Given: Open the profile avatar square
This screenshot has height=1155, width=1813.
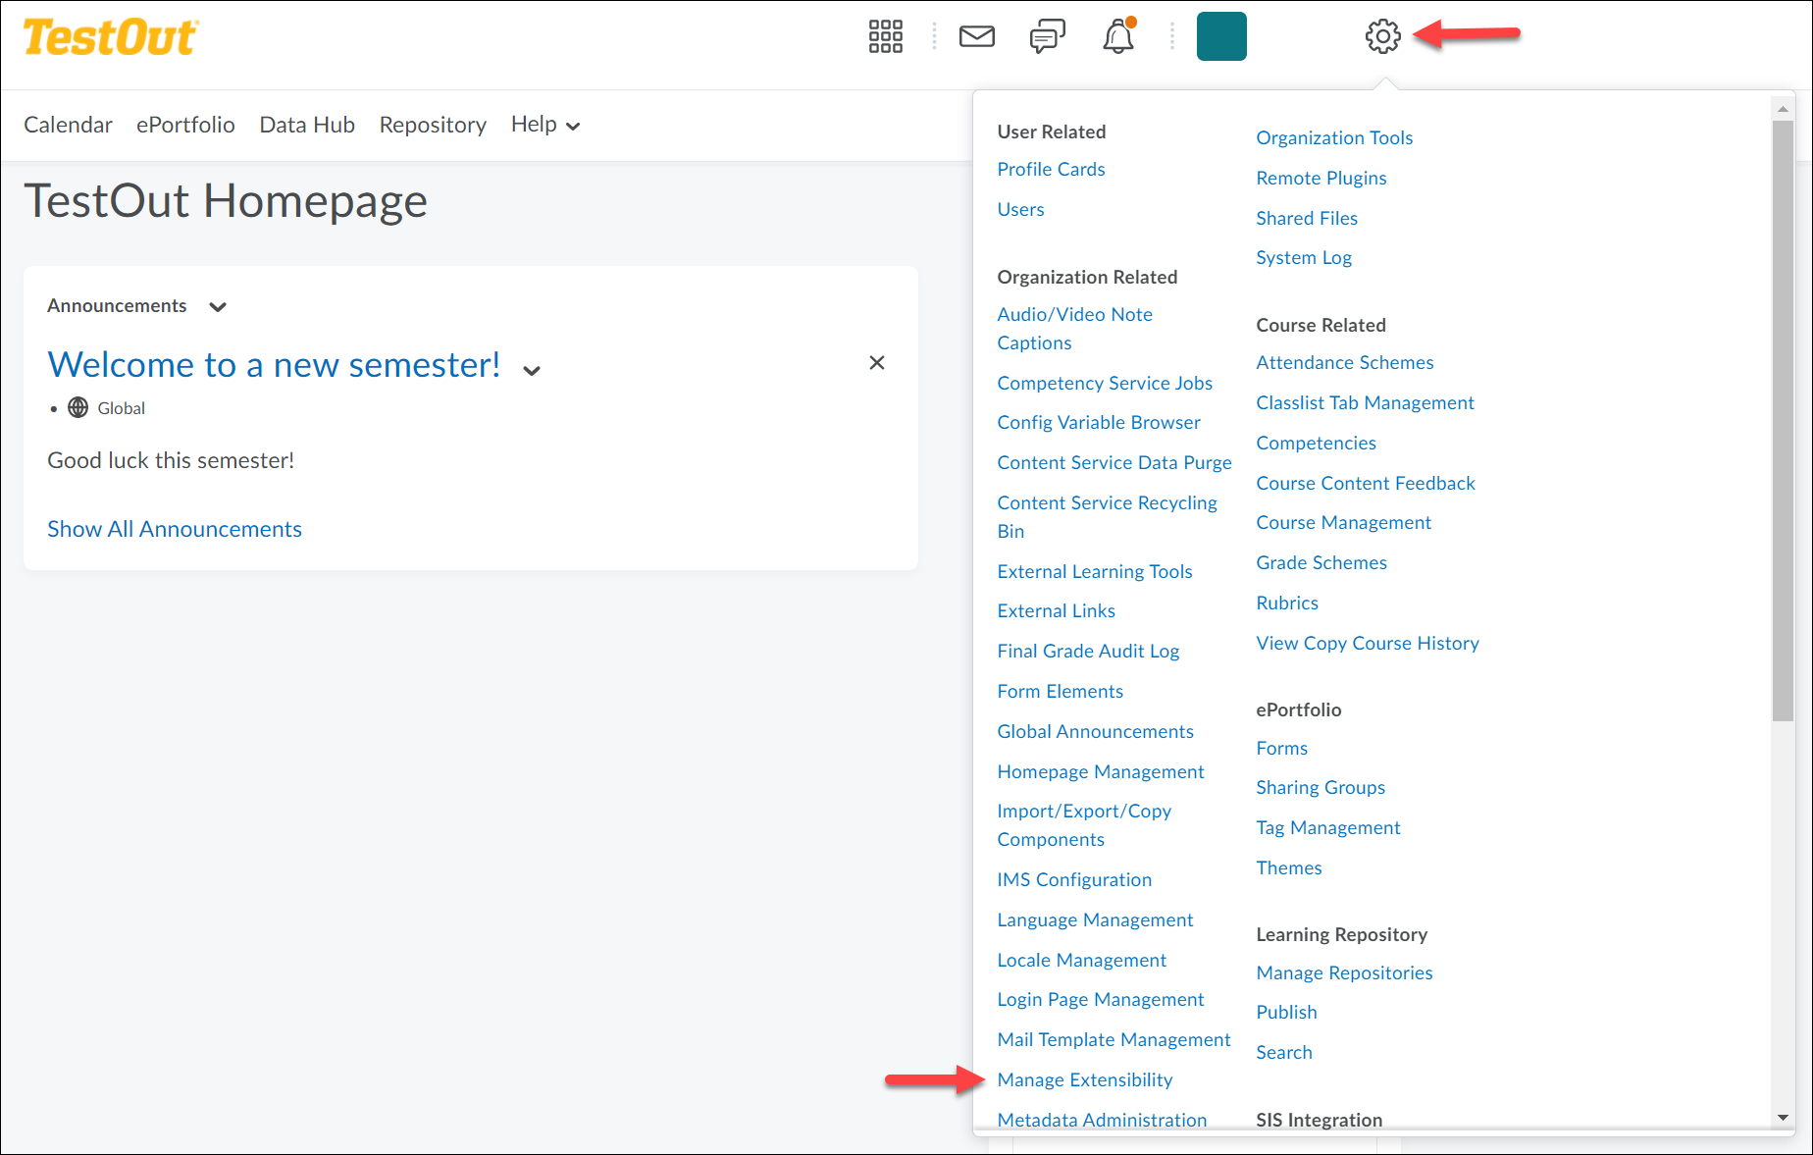Looking at the screenshot, I should click(x=1220, y=35).
